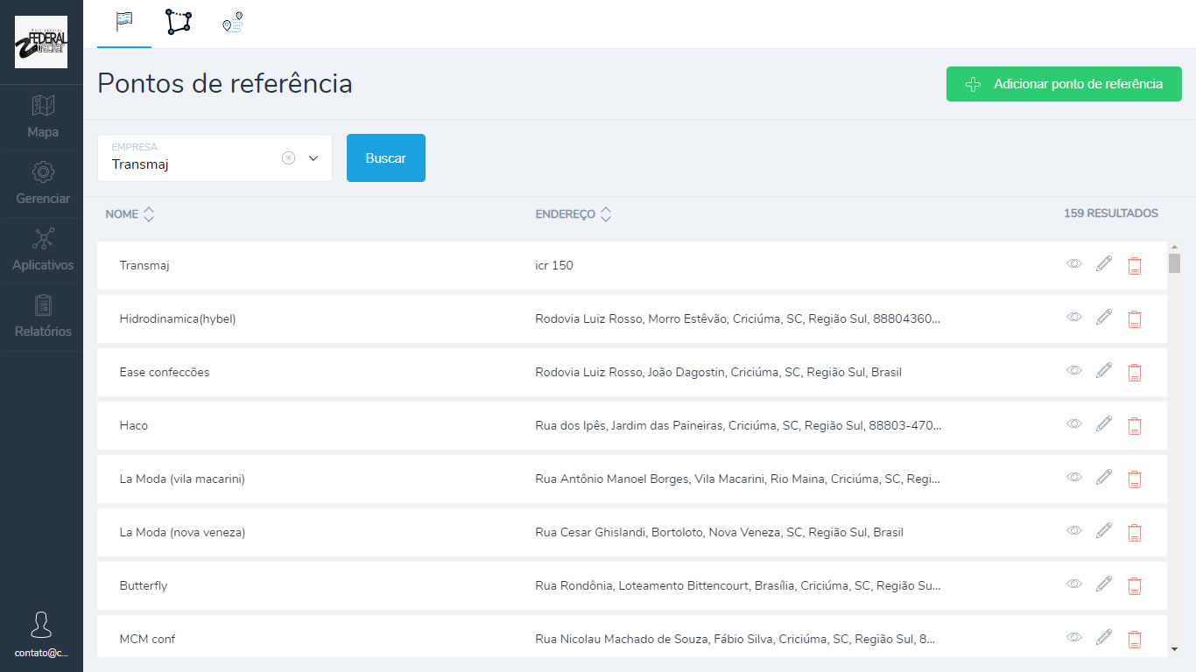Image resolution: width=1196 pixels, height=672 pixels.
Task: Expand the Empresa dropdown
Action: tap(313, 157)
